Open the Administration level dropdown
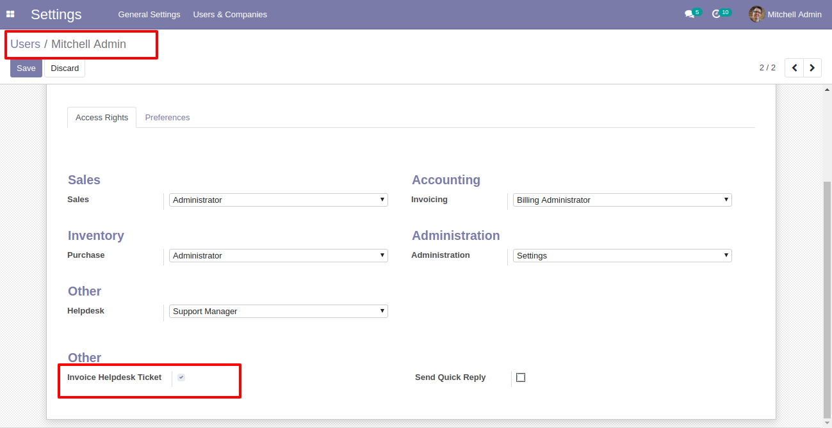Viewport: 832px width, 428px height. click(x=622, y=256)
